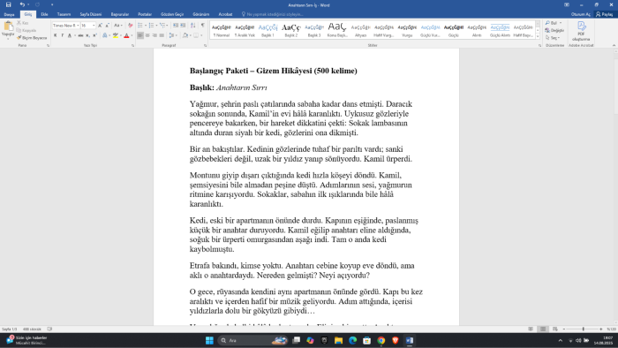The height and width of the screenshot is (348, 618).
Task: Click the Windows Start button
Action: coord(209,341)
